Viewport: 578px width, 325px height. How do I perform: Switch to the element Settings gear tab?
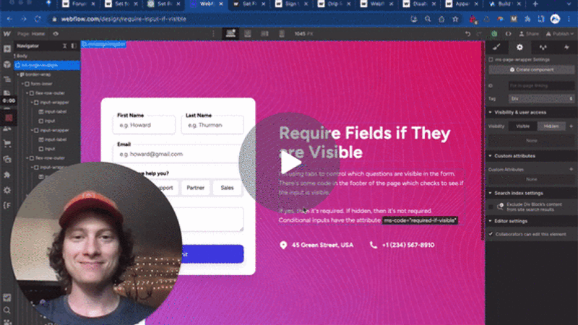[x=519, y=47]
